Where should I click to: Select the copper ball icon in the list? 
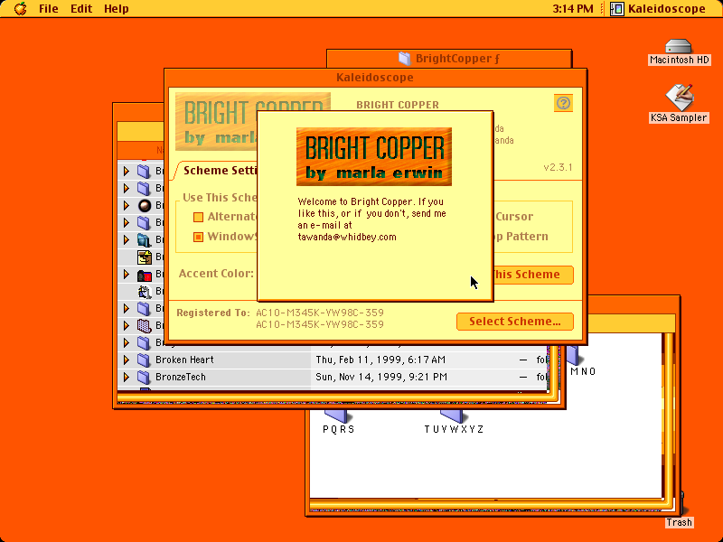point(145,206)
